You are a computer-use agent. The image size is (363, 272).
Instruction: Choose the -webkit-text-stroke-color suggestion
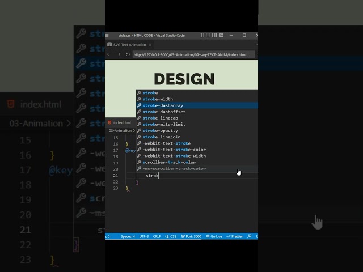[197, 150]
